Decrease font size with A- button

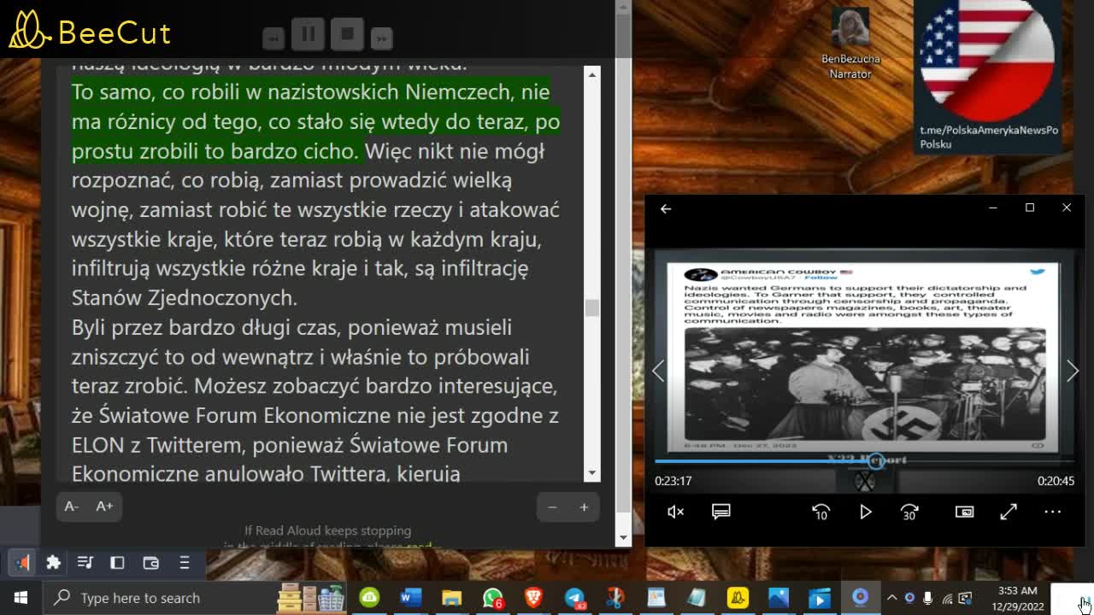[72, 507]
